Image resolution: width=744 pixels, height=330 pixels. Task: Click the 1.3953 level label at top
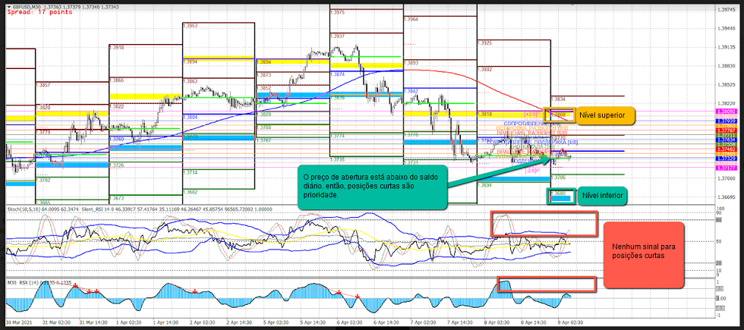pyautogui.click(x=191, y=26)
